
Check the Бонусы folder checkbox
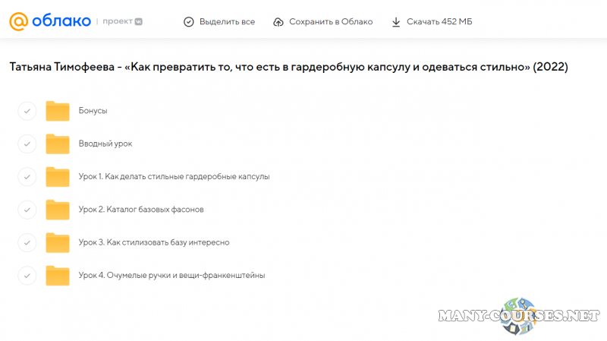(27, 111)
